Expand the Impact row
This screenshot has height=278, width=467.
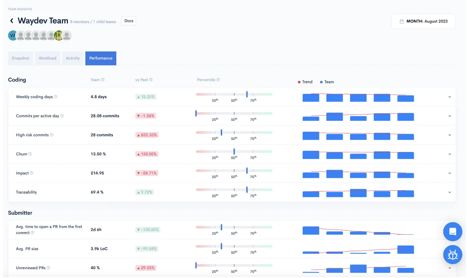(450, 173)
